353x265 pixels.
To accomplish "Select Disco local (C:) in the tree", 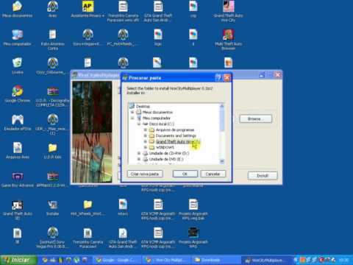I will pyautogui.click(x=162, y=124).
